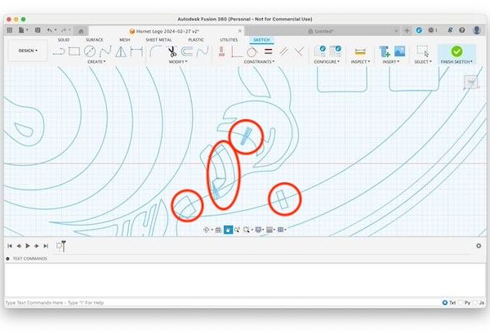Activate Pan hand in navigation bar
This screenshot has height=335, width=490.
click(x=228, y=230)
